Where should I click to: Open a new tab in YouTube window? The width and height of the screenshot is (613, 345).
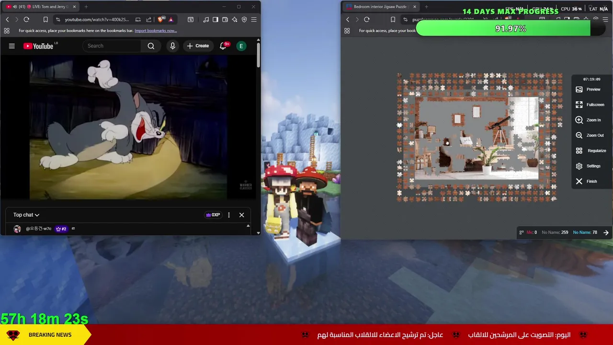(x=86, y=7)
